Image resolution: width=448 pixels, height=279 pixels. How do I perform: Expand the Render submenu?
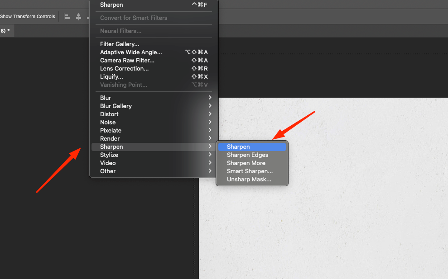[154, 138]
